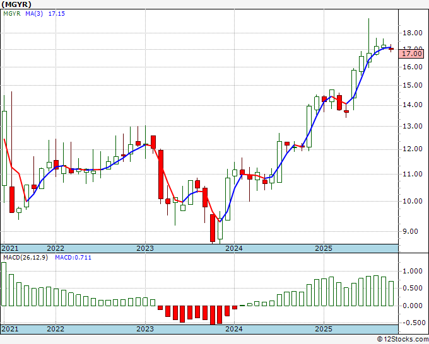429x344 pixels.
Task: Click the 14.00 price axis label
Action: point(413,105)
